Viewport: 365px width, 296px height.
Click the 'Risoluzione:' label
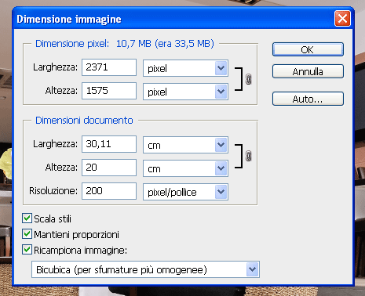(x=53, y=191)
